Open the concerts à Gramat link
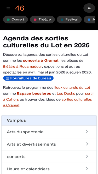The width and height of the screenshot is (98, 174). (41, 61)
